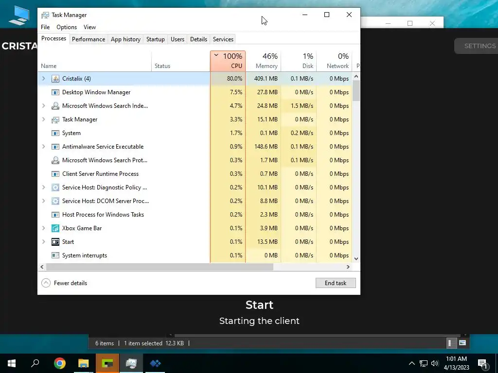The image size is (498, 373).
Task: Switch Explorer to large icons view
Action: 462,343
